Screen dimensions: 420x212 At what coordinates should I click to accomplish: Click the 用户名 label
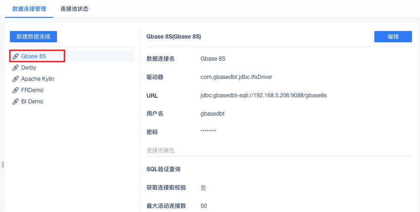click(155, 114)
